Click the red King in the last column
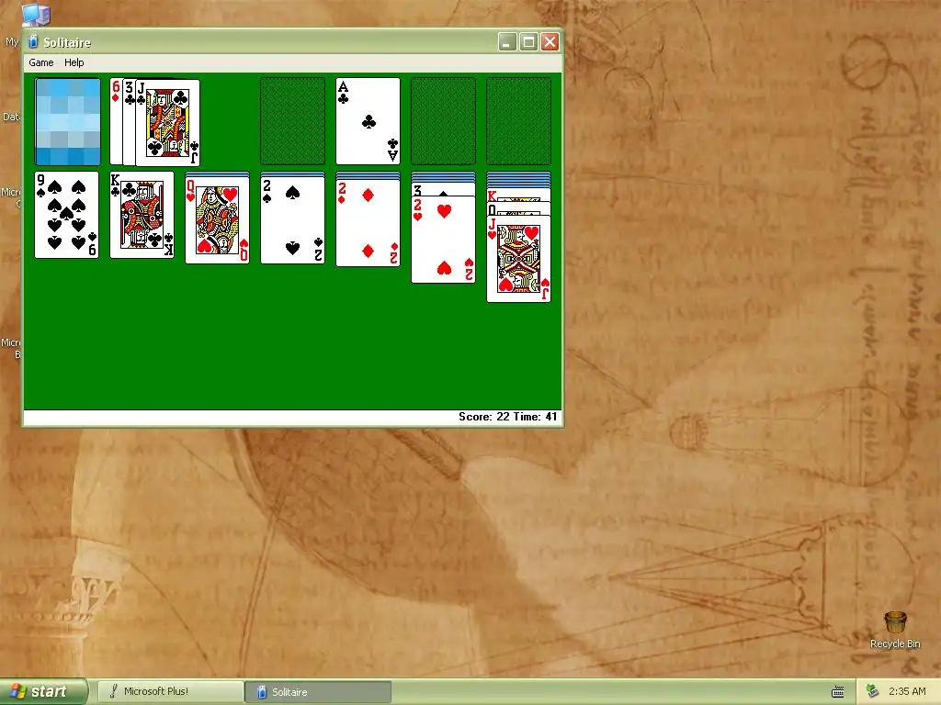The image size is (941, 705). [518, 196]
